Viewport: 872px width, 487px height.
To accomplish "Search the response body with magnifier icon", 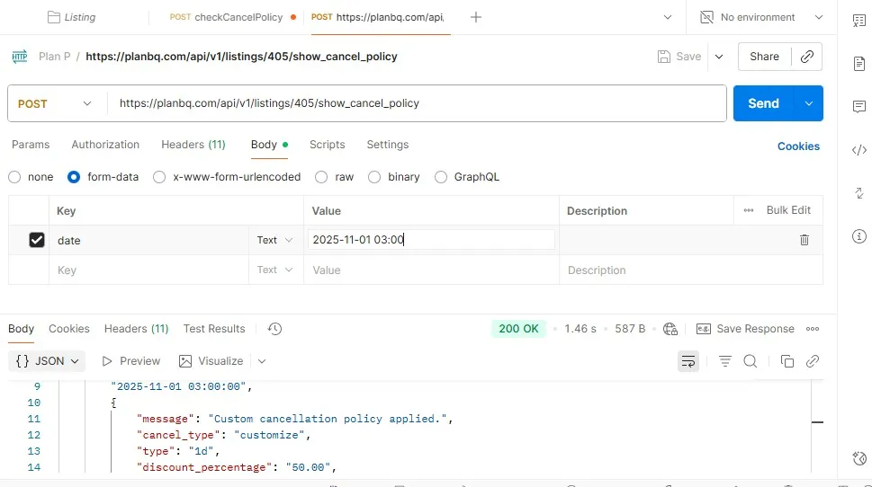I will (750, 361).
